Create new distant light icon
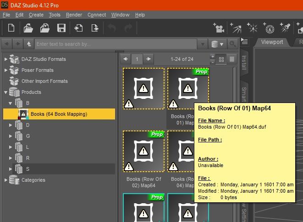This screenshot has width=303, height=222. pyautogui.click(x=236, y=28)
